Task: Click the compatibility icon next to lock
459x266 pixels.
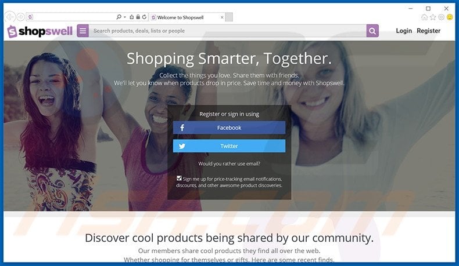Action: (132, 17)
